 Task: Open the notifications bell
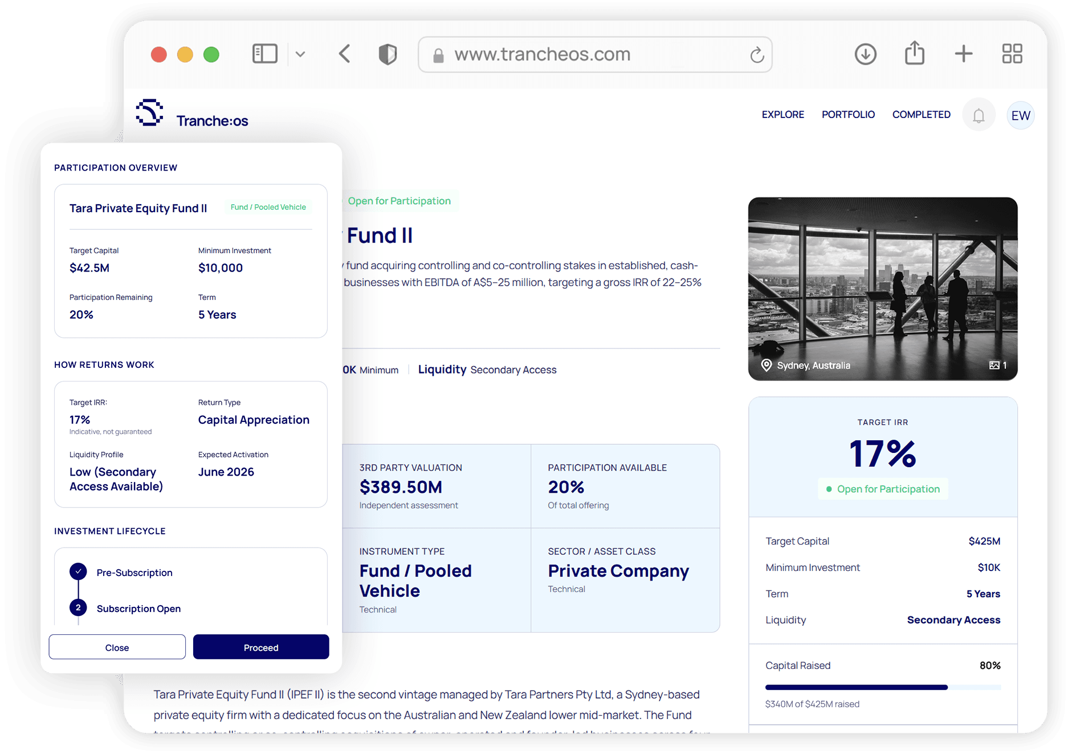pyautogui.click(x=979, y=116)
